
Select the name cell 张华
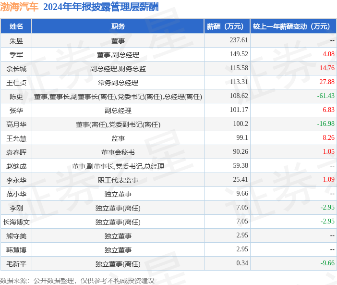click(16, 111)
